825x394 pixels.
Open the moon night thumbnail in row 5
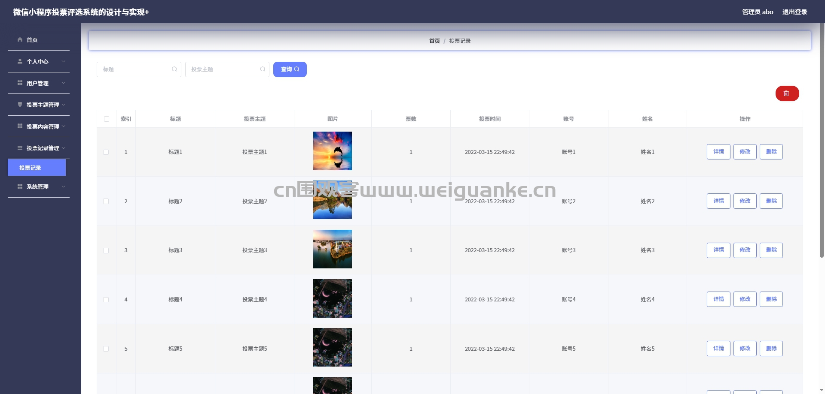coord(333,347)
